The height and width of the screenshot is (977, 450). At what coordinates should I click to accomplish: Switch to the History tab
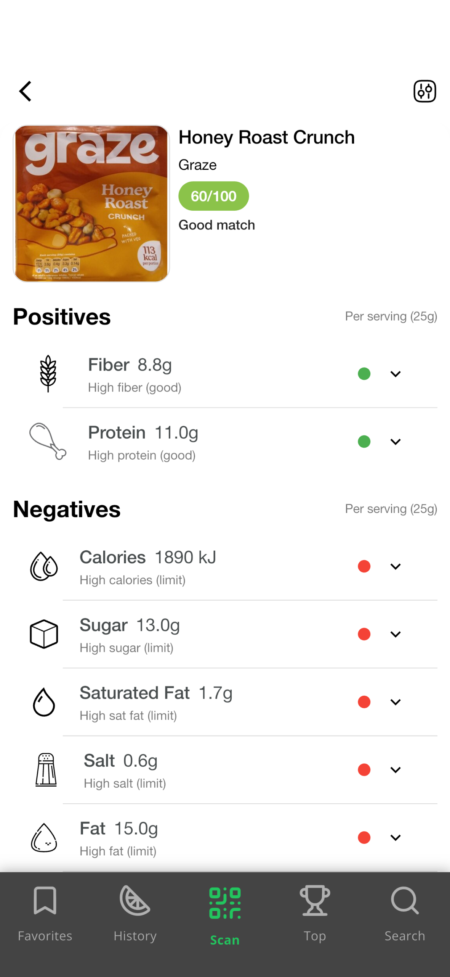pyautogui.click(x=135, y=914)
